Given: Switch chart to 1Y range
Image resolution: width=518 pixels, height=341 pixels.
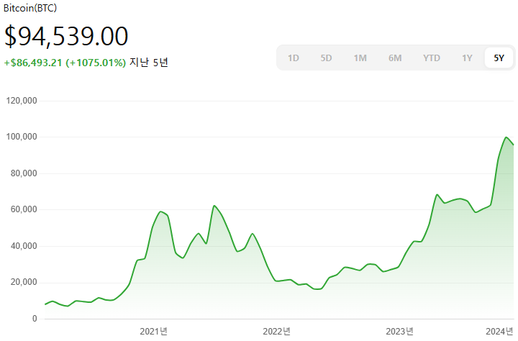Looking at the screenshot, I should point(467,58).
